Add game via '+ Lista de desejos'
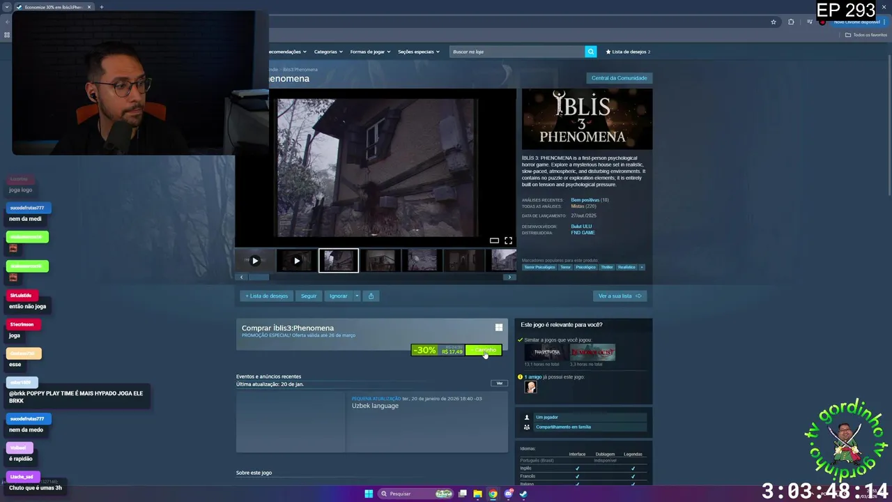This screenshot has width=892, height=502. [x=266, y=296]
